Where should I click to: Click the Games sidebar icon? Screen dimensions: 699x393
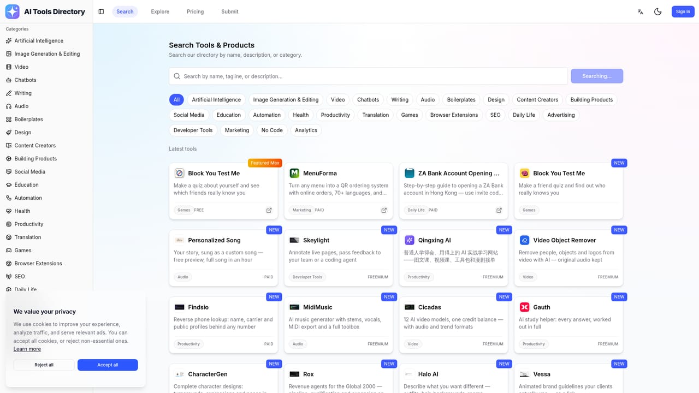pos(9,251)
